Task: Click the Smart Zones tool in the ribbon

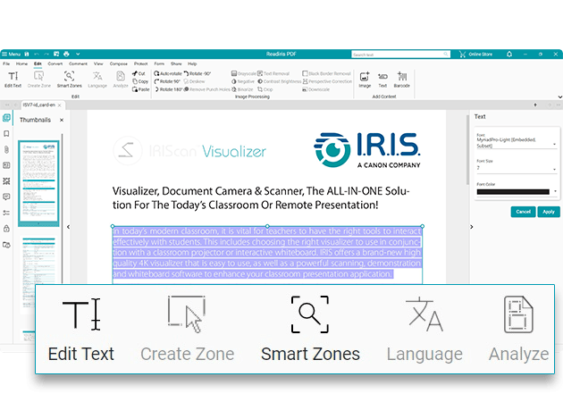Action: (x=70, y=80)
